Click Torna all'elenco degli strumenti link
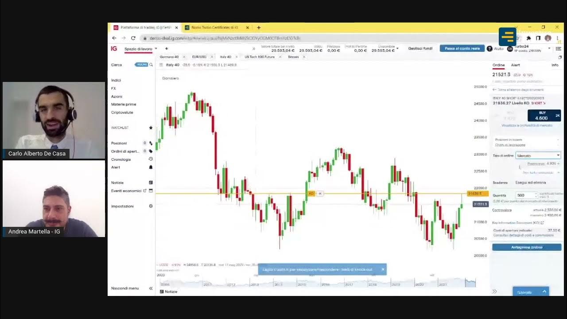 pyautogui.click(x=518, y=89)
